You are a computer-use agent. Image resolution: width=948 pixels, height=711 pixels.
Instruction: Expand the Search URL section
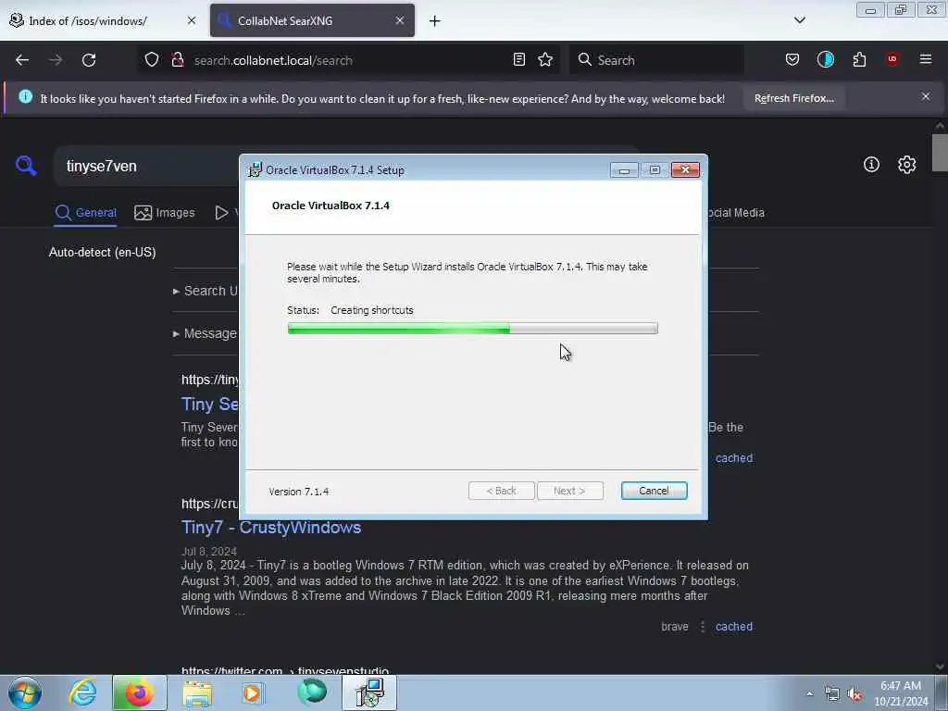pyautogui.click(x=206, y=291)
